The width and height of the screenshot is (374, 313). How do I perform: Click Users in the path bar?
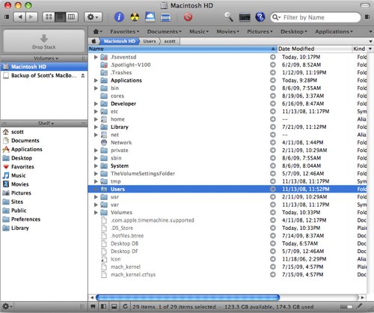150,41
